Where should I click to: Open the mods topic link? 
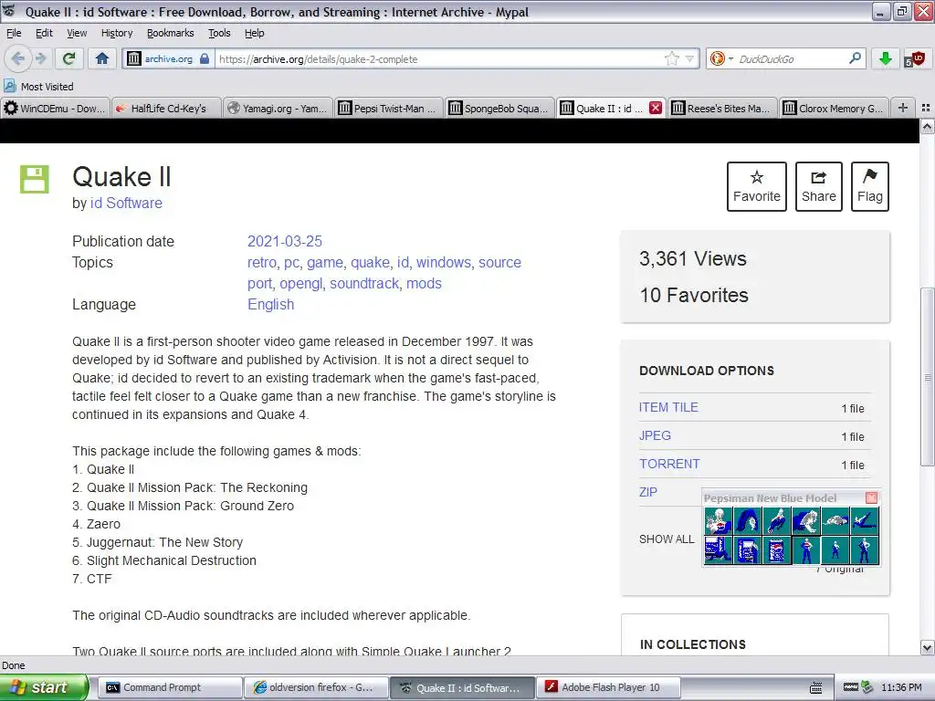(x=424, y=283)
